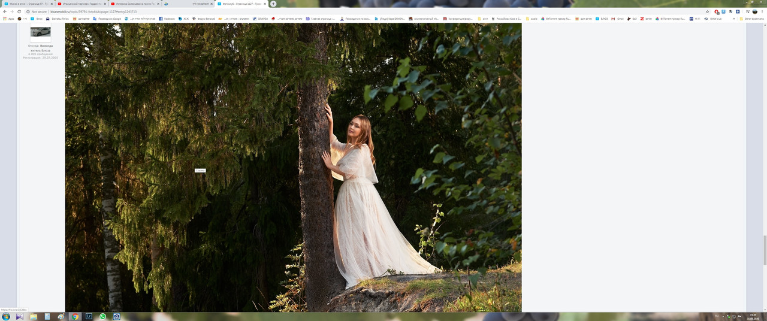Screen dimensions: 767x321
Task: Open the Конференция форум bookmark
Action: pyautogui.click(x=458, y=19)
